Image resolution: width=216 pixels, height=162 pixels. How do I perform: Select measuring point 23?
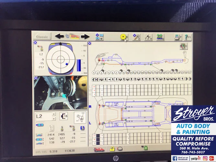point(175,72)
